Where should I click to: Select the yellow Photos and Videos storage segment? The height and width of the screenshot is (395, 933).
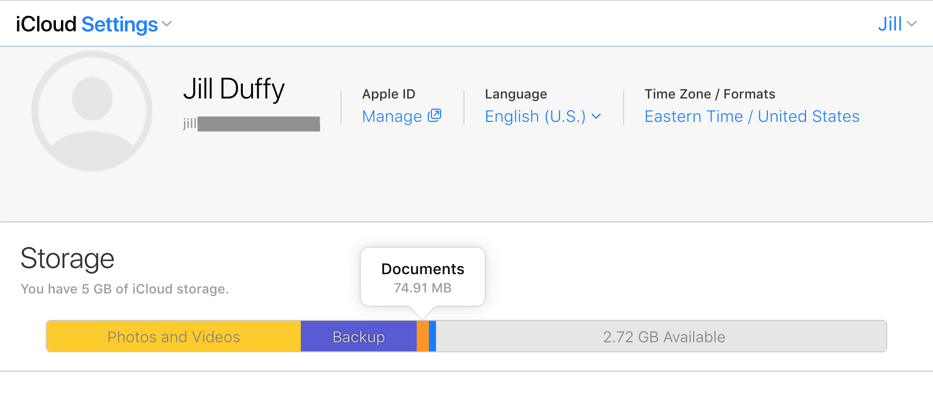tap(174, 336)
